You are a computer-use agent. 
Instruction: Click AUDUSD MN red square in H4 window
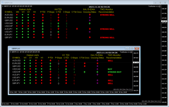[x=17, y=15]
